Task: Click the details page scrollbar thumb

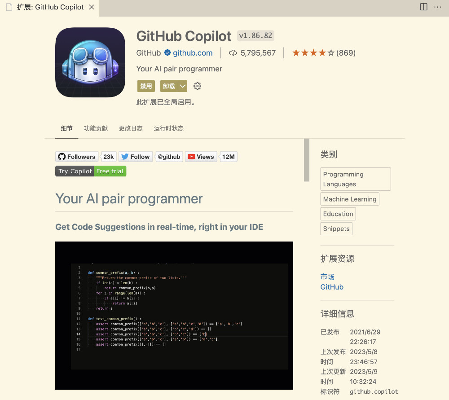Action: point(306,160)
